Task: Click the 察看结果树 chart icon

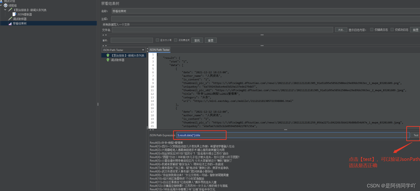Action: pos(10,23)
